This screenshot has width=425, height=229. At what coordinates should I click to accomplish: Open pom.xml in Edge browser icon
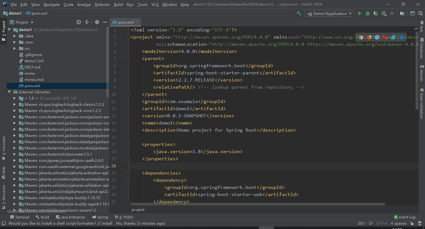coord(401,37)
